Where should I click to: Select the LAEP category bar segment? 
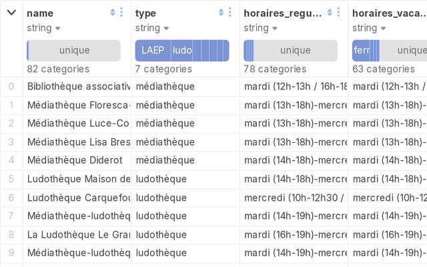(152, 51)
